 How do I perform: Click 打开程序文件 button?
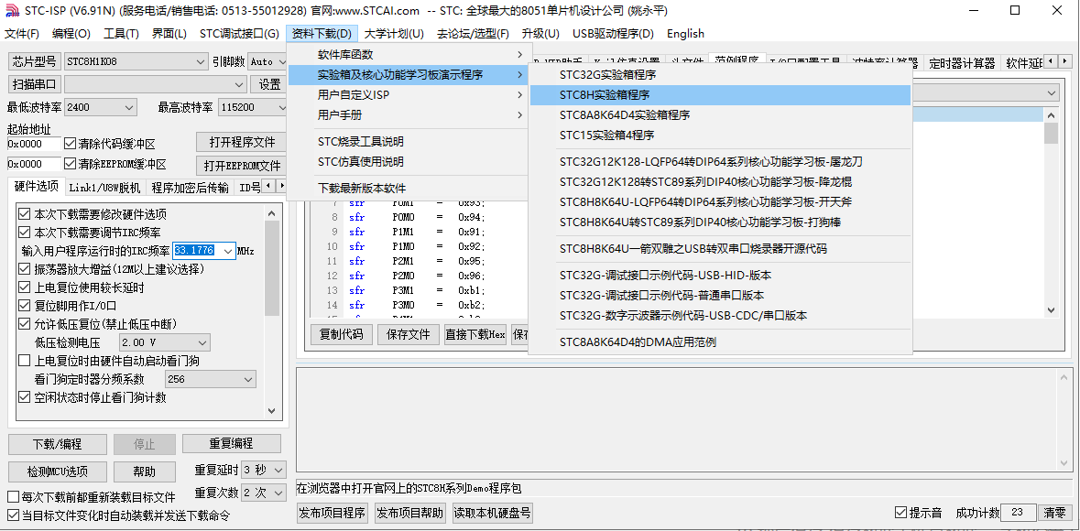(241, 143)
